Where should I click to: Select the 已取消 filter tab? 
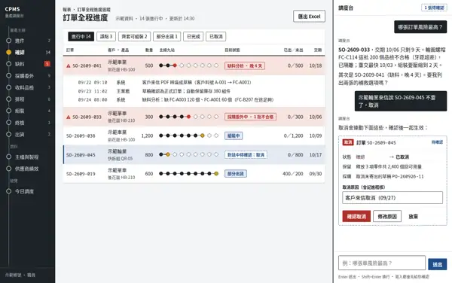[x=216, y=37]
